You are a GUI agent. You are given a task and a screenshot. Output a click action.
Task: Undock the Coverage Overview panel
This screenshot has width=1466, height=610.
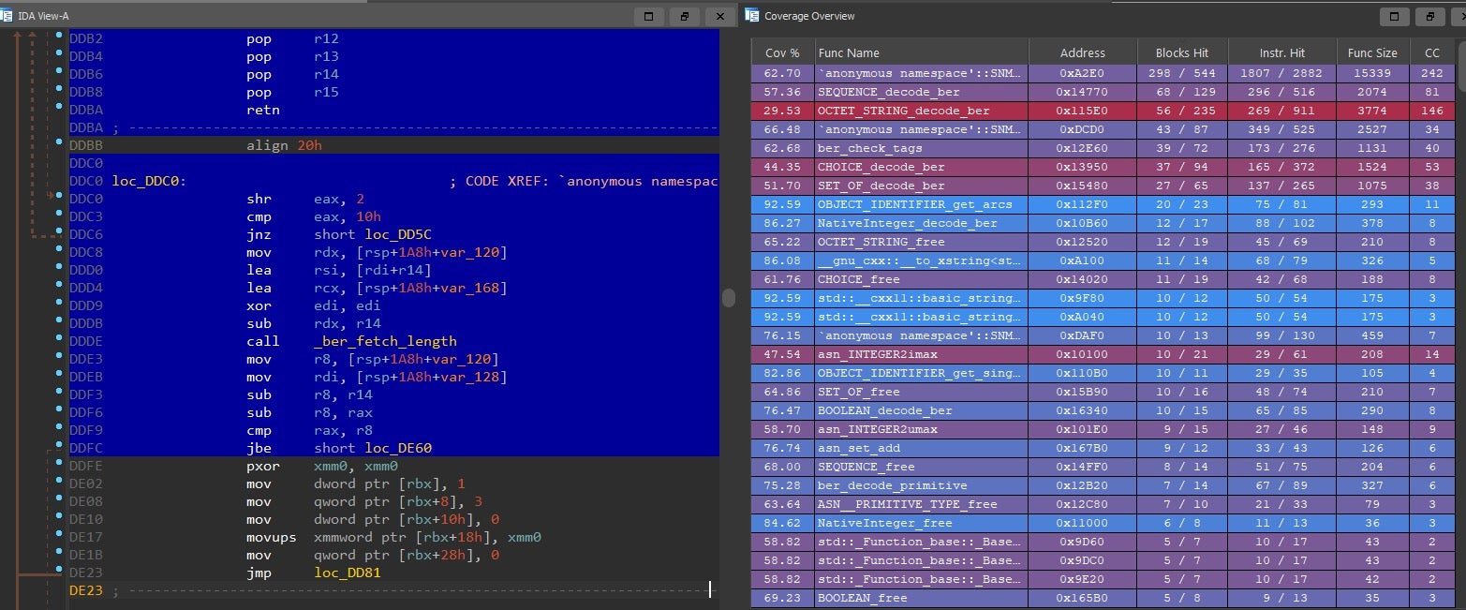pos(1429,16)
